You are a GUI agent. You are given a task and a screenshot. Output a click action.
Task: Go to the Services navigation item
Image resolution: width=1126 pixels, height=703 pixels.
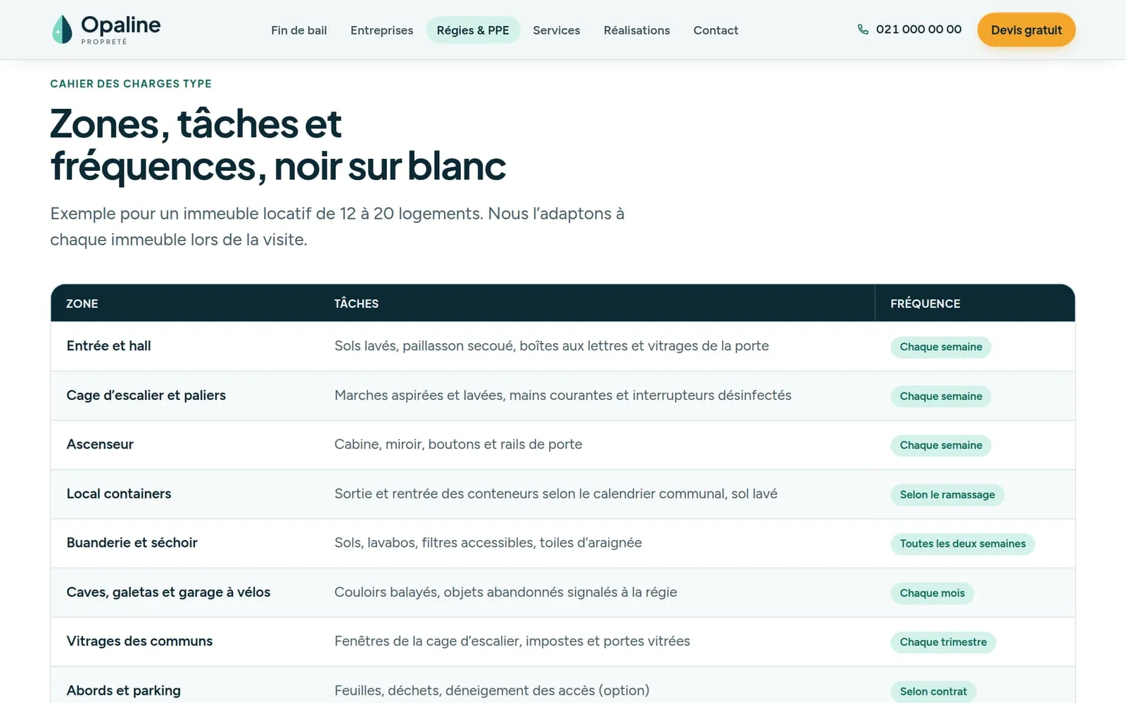pos(556,30)
